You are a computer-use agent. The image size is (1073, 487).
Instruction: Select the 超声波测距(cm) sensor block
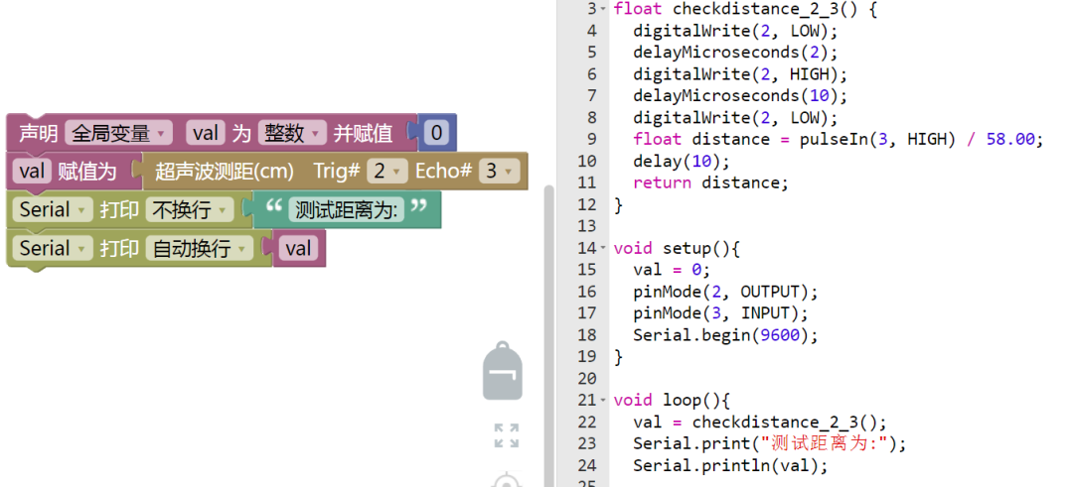coord(336,172)
